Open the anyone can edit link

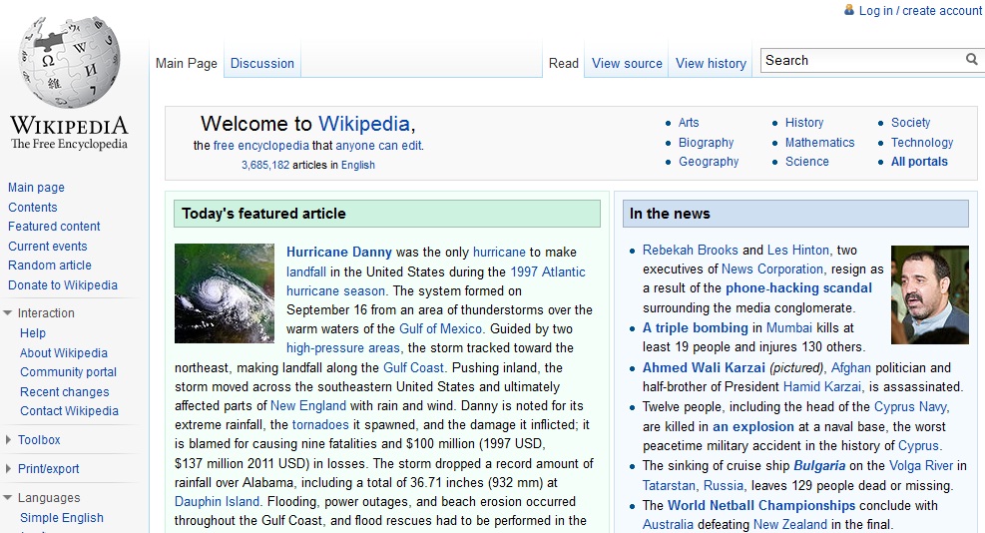coord(378,146)
